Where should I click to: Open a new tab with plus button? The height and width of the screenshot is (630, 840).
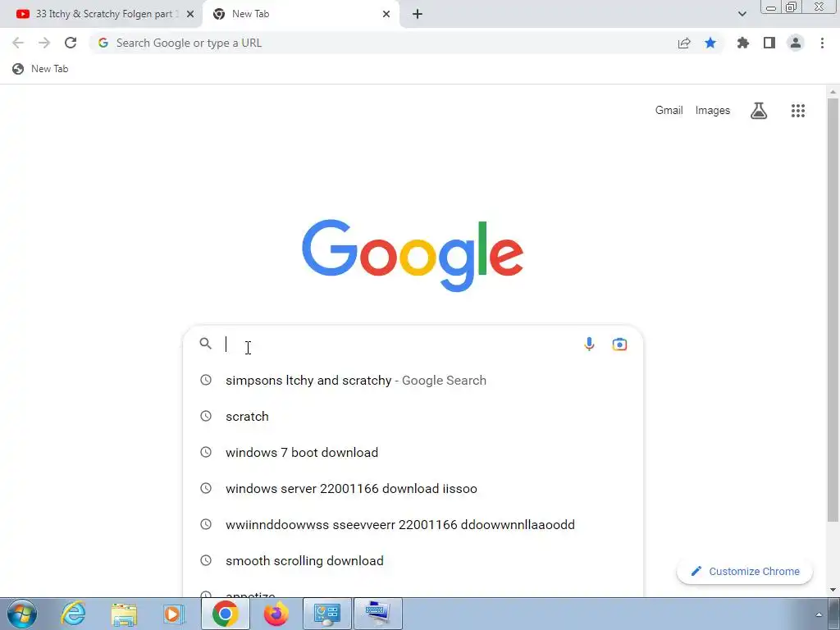(418, 14)
